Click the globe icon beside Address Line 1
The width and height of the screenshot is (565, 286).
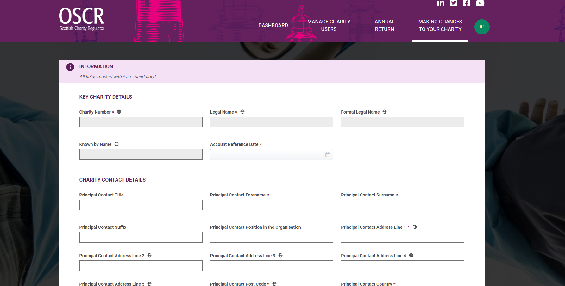tap(415, 227)
